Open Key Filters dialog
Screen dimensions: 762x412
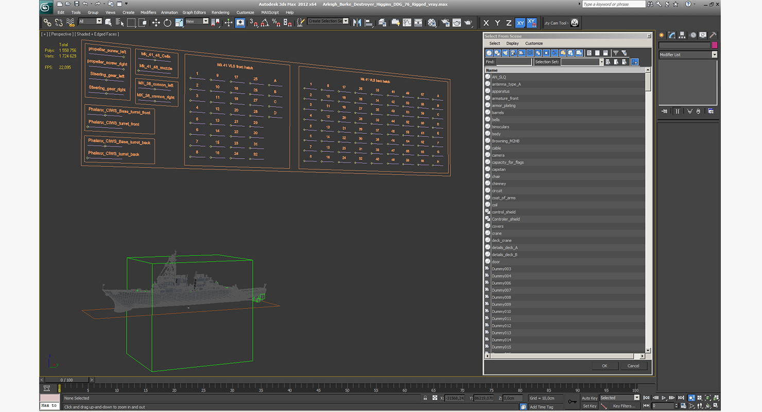point(624,406)
